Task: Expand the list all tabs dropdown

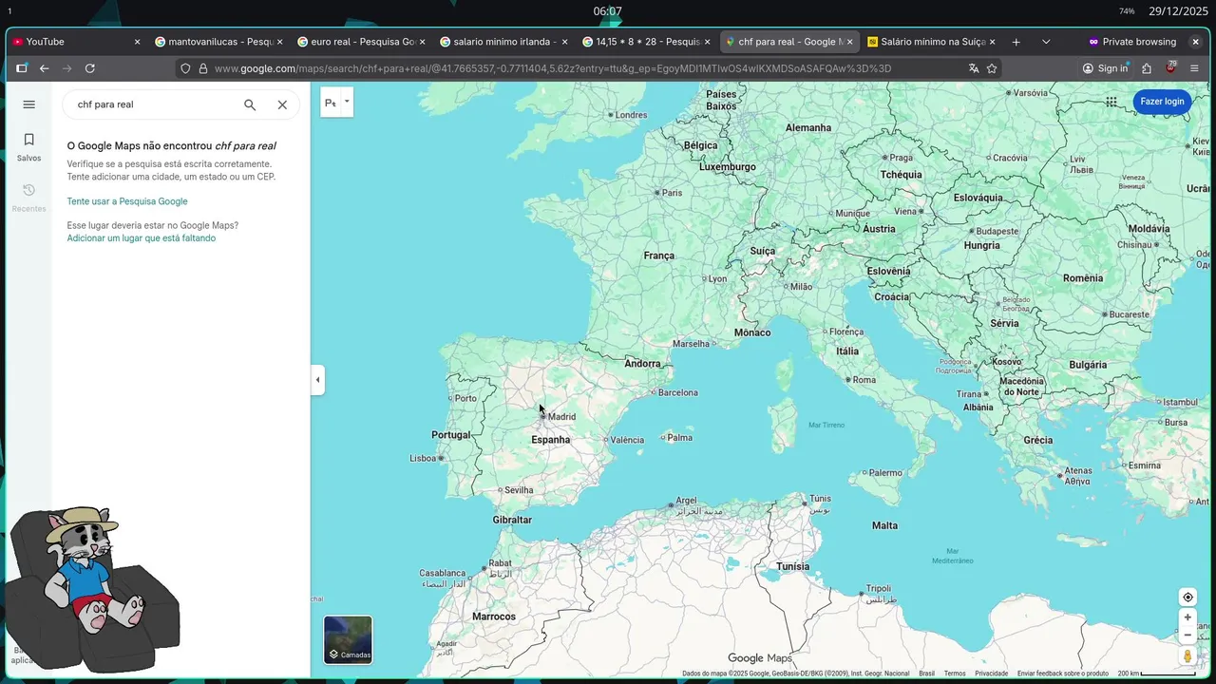Action: tap(1046, 42)
